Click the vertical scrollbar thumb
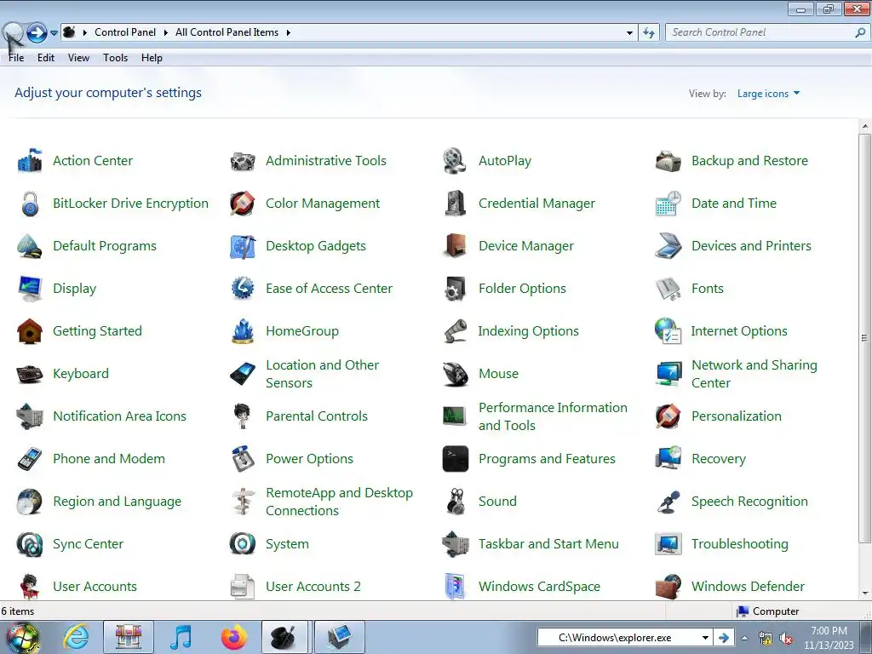Screen dimensions: 872x654 pos(864,337)
